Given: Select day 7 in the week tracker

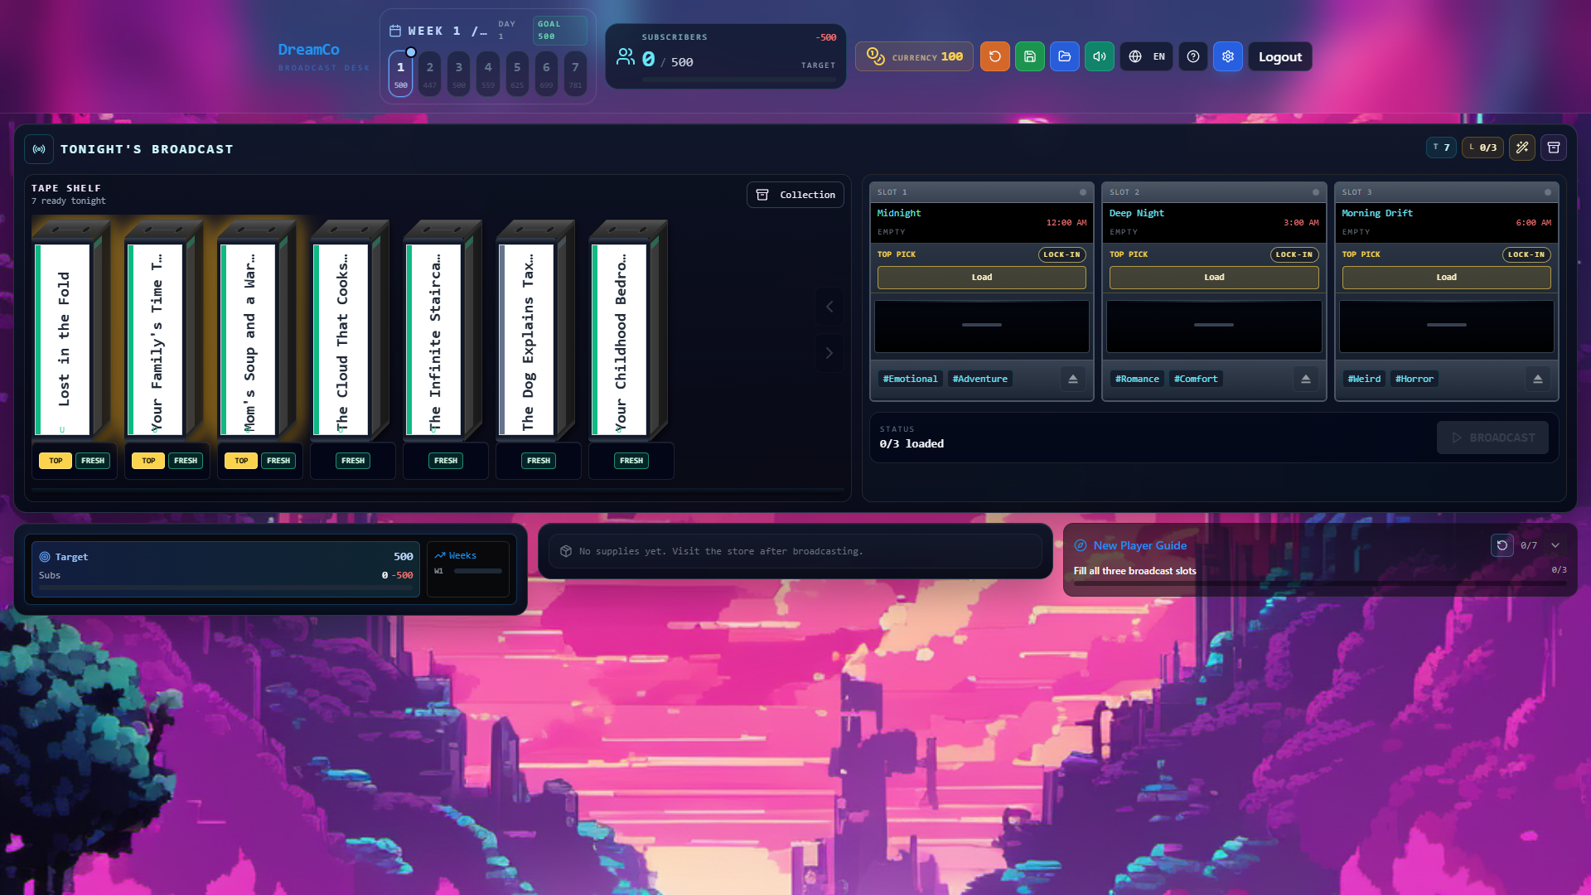Looking at the screenshot, I should click(x=575, y=74).
